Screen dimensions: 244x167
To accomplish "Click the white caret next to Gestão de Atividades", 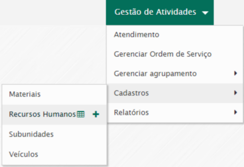I will [205, 13].
